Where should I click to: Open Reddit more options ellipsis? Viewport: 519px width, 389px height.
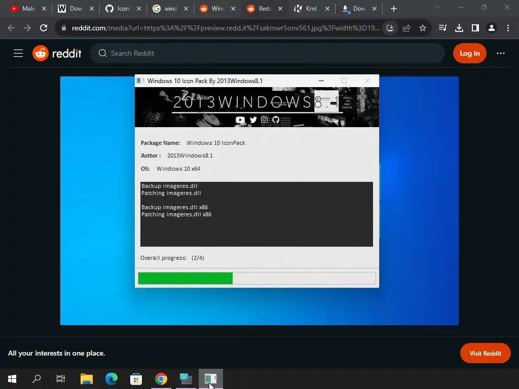pyautogui.click(x=500, y=53)
